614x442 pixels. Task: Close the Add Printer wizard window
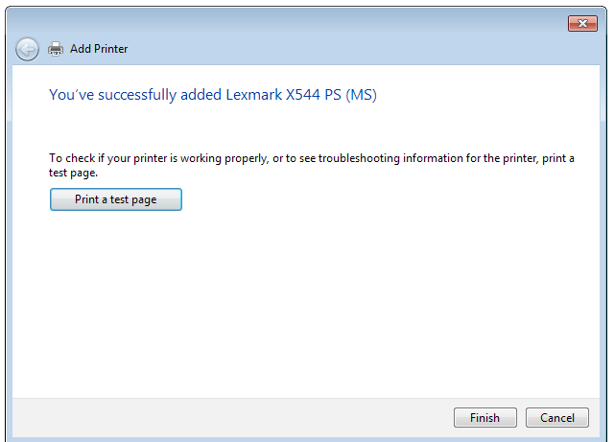(x=582, y=23)
